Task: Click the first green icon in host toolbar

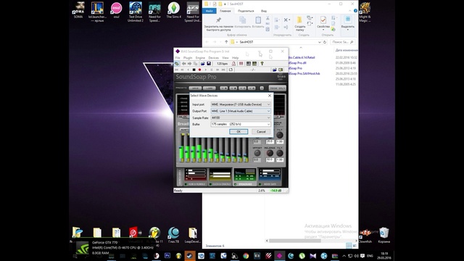Action: pos(177,64)
